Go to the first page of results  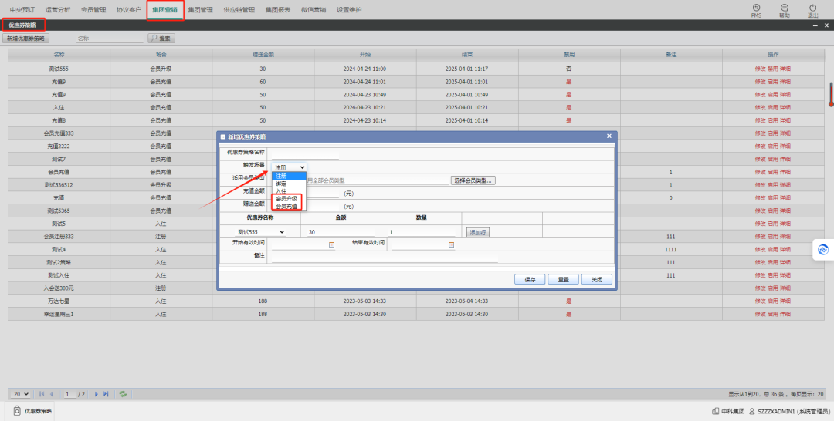click(x=42, y=394)
